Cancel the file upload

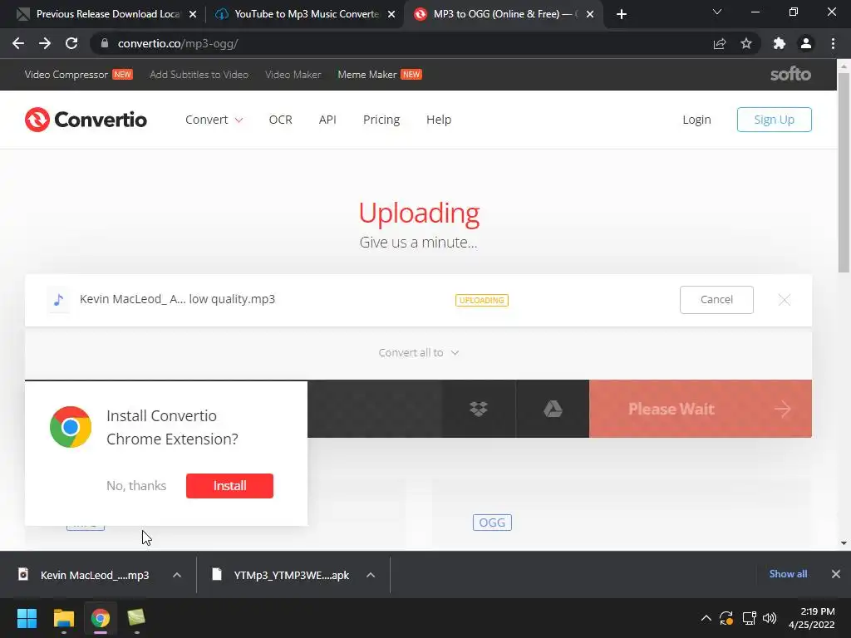click(716, 299)
